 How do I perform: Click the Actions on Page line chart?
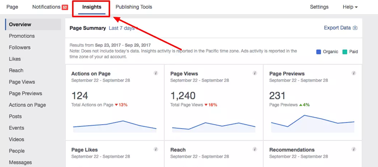tap(115, 126)
